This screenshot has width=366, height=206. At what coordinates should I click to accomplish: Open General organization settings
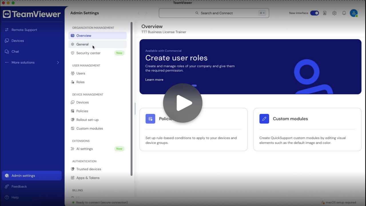click(x=98, y=44)
